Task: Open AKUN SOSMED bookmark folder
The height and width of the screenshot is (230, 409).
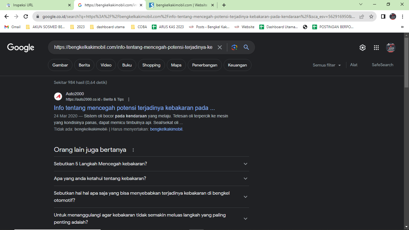Action: click(45, 27)
